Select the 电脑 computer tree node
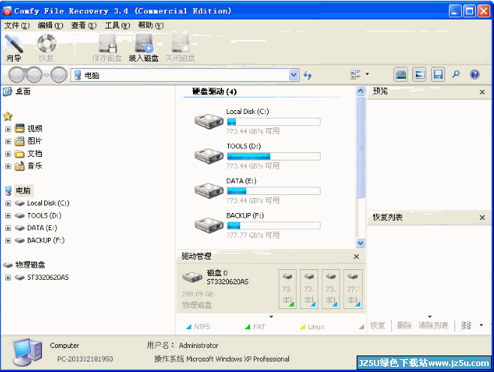Screen dimensions: 494x372 [x=23, y=190]
